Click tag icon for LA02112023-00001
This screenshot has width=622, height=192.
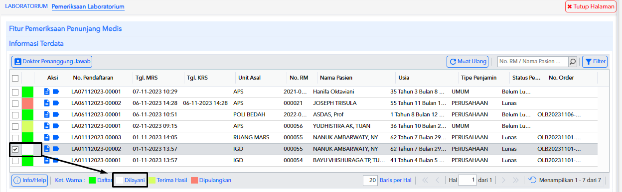tap(55, 126)
